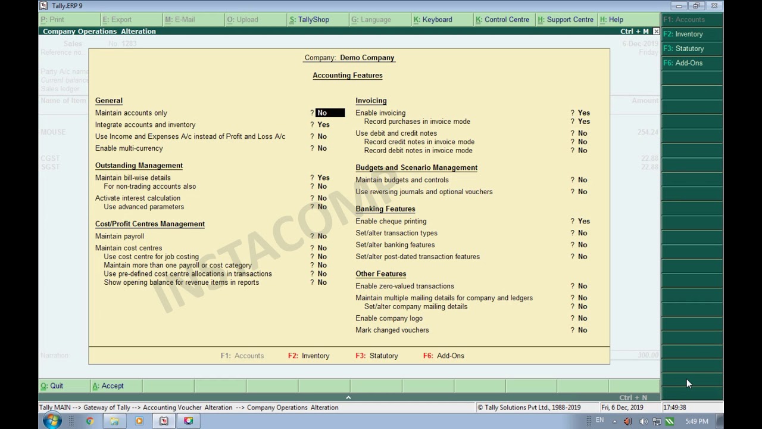Select F1: Accounts at the form bottom

pos(242,356)
